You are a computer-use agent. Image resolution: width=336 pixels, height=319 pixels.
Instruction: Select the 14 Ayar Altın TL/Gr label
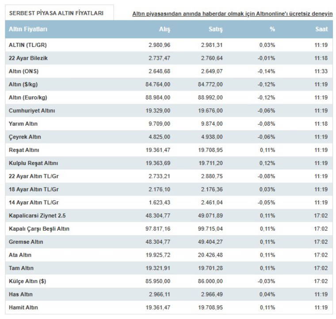click(x=34, y=203)
